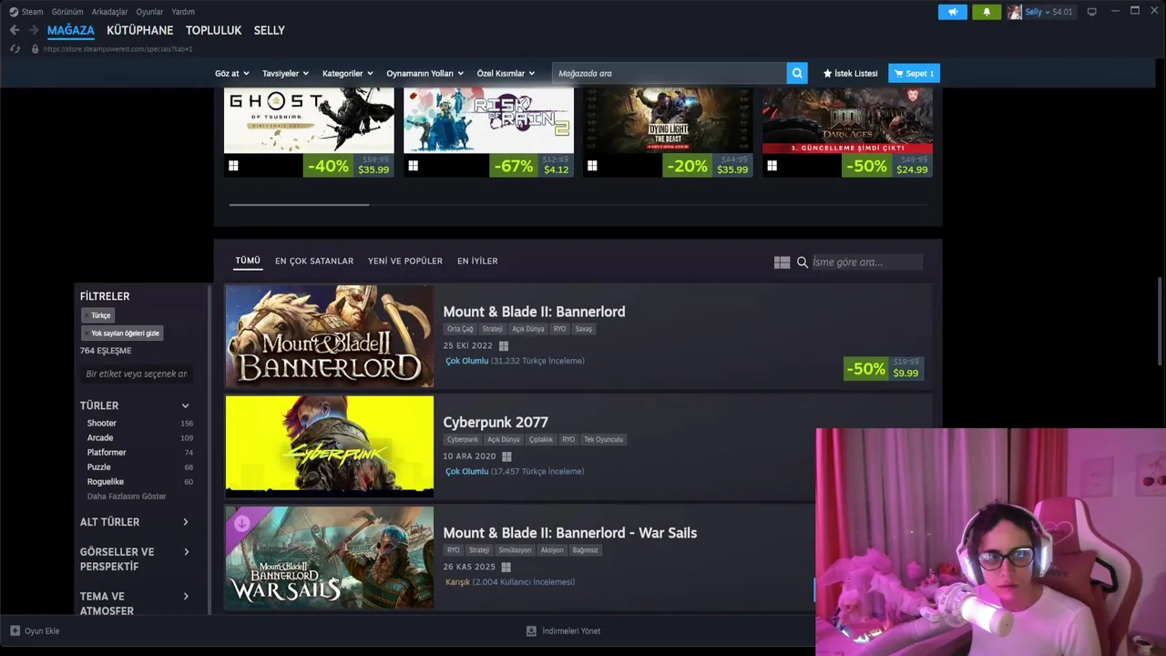Click the magnifier search button

click(x=797, y=73)
